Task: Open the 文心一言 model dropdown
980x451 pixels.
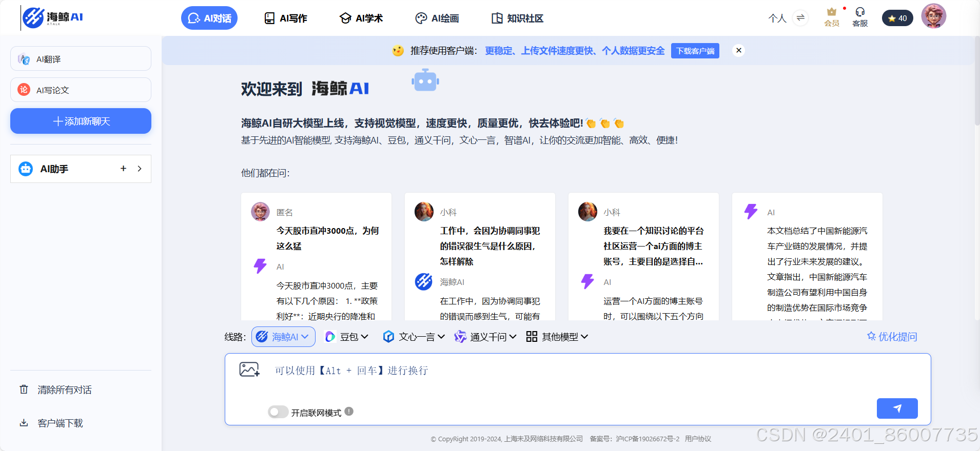Action: click(414, 337)
